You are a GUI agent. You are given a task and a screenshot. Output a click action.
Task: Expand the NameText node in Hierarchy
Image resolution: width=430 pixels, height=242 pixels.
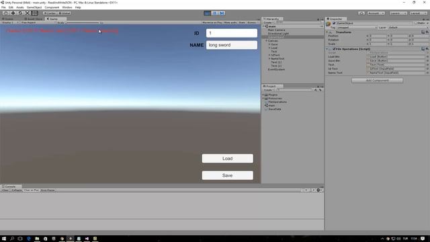pyautogui.click(x=269, y=58)
